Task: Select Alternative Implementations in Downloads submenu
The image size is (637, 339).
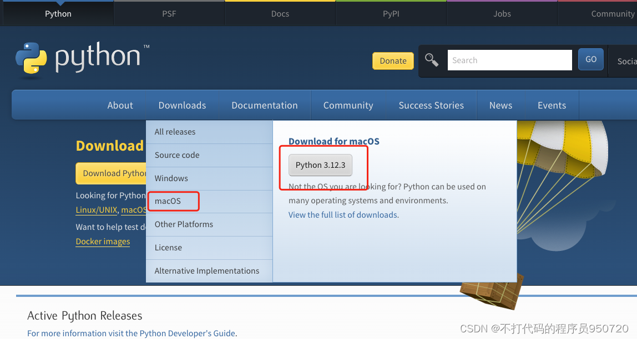Action: (209, 270)
